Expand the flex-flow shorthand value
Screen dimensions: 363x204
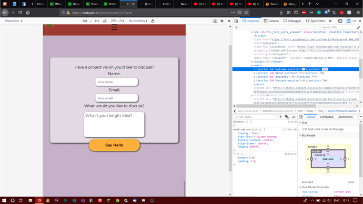pyautogui.click(x=255, y=137)
